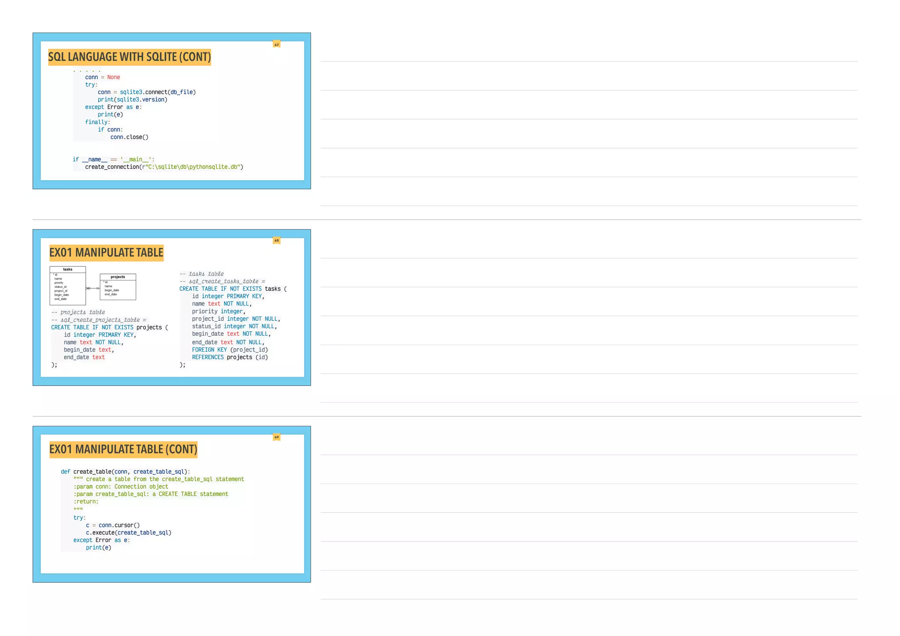Click the comment -- tasks table
This screenshot has width=900, height=636.
coord(202,274)
